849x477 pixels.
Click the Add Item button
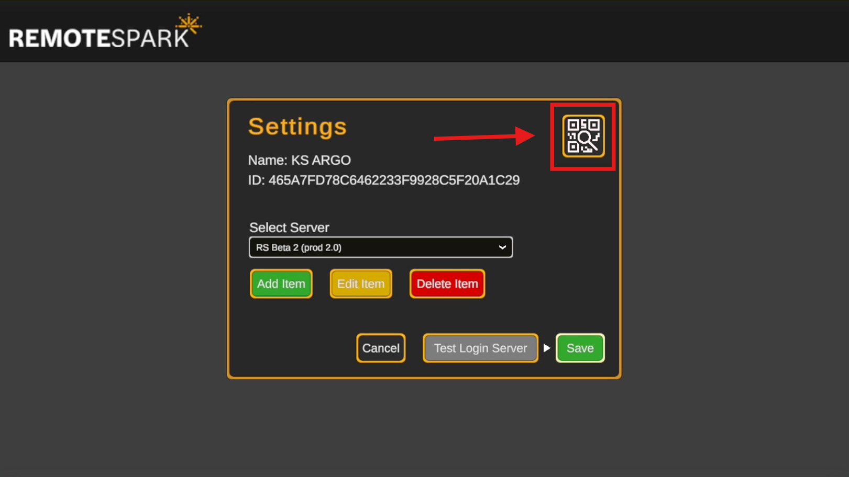[x=281, y=283]
